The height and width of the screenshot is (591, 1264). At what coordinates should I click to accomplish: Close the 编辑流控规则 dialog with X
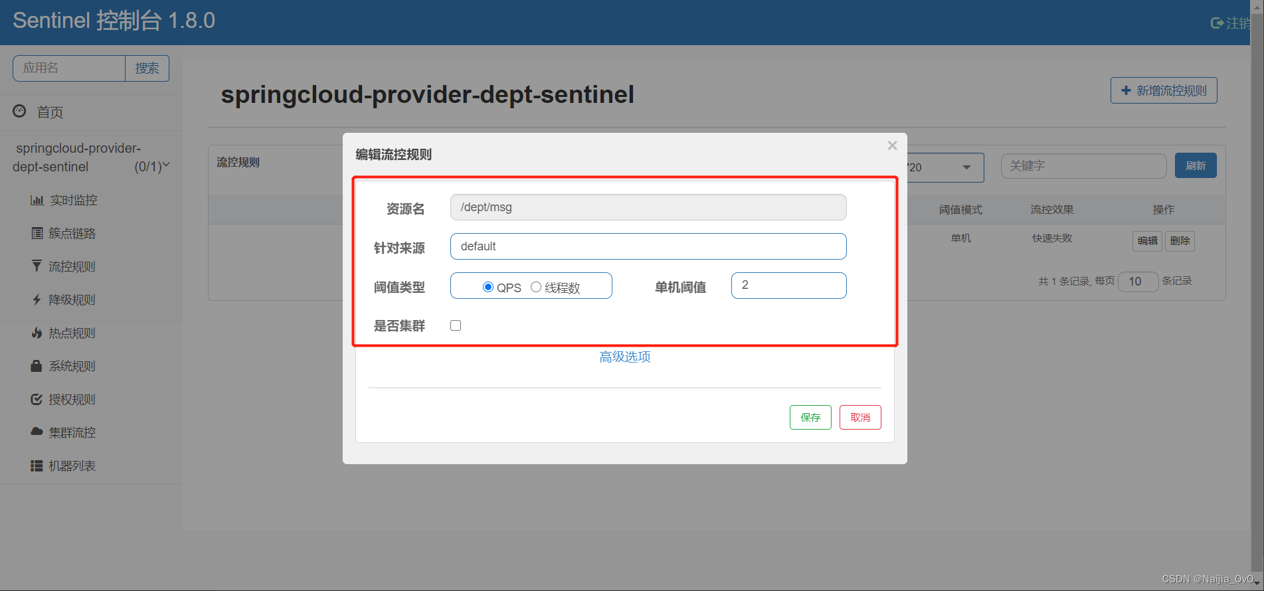[x=892, y=145]
